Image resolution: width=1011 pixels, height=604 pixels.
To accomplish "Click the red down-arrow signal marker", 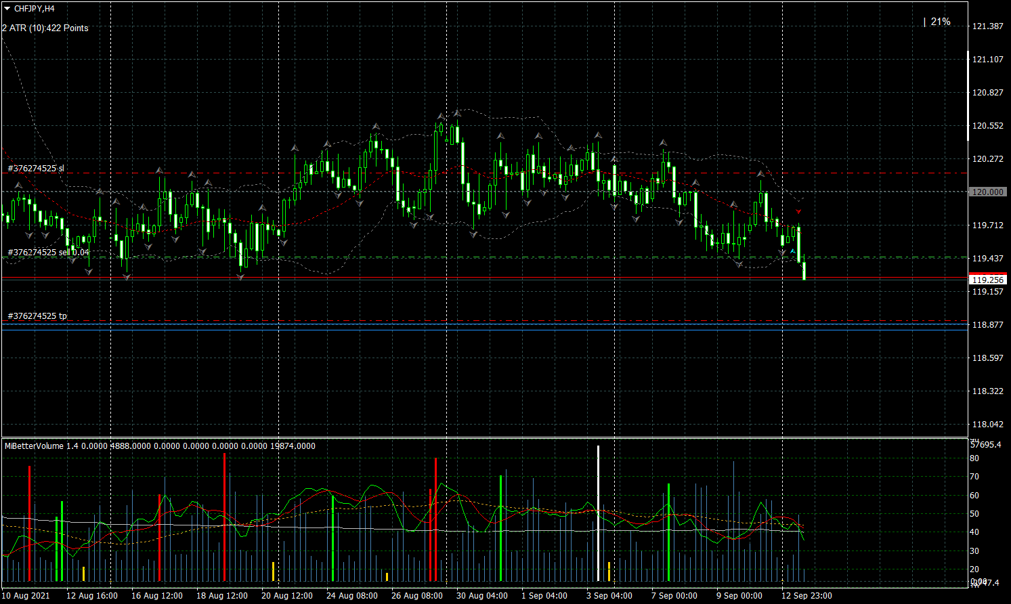I will (798, 211).
